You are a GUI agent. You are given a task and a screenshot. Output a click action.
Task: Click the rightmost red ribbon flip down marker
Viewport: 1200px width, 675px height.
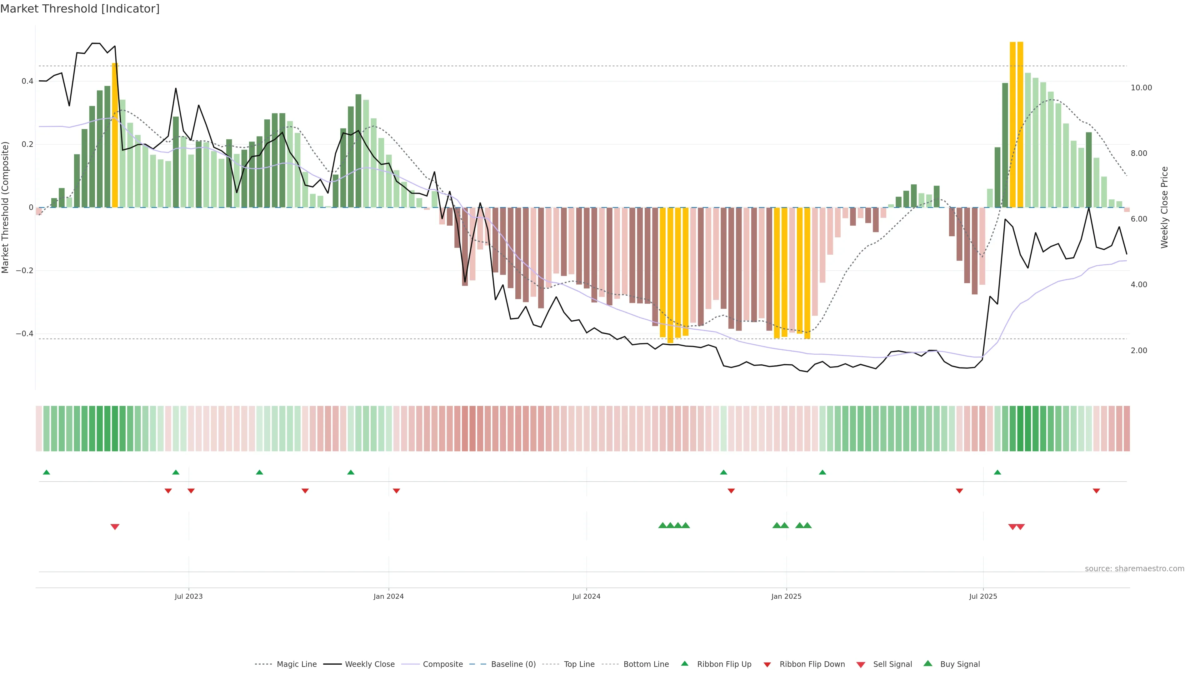tap(1096, 491)
